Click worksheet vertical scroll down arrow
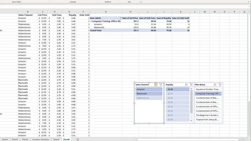Viewport: 251px width, 141px height. 249,136
